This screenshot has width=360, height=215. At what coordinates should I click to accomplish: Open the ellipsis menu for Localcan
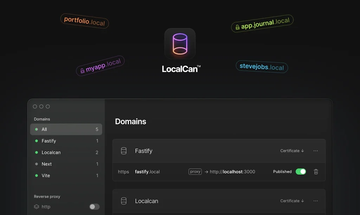(x=315, y=201)
